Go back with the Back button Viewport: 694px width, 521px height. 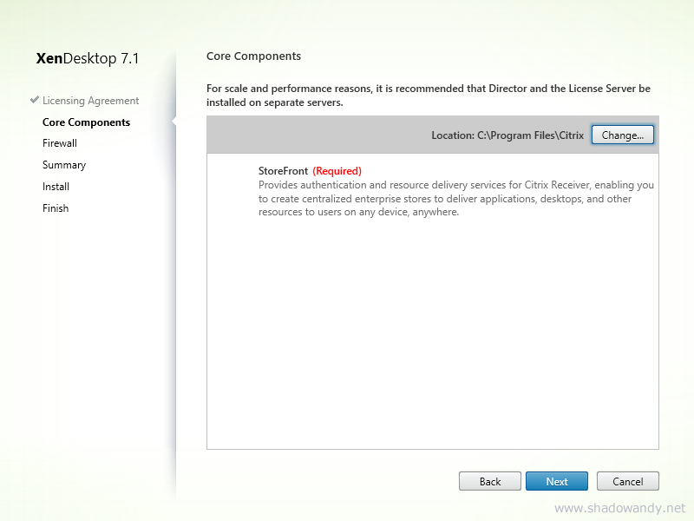tap(490, 481)
